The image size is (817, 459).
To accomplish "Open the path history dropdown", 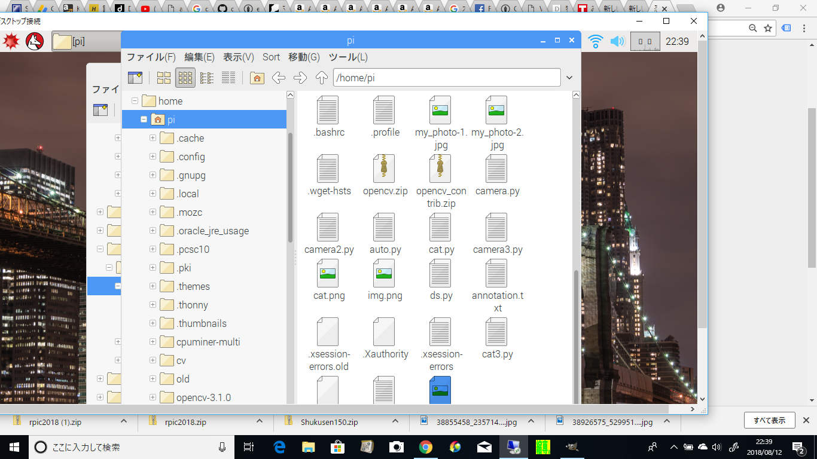I will 569,78.
